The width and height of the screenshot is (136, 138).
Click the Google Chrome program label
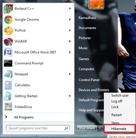[27, 19]
